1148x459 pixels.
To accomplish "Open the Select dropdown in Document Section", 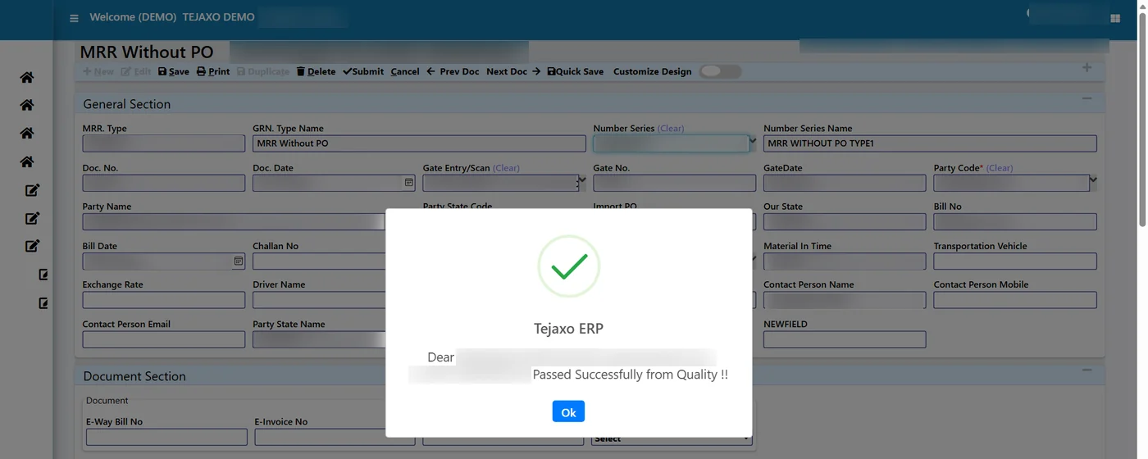I will coord(672,439).
